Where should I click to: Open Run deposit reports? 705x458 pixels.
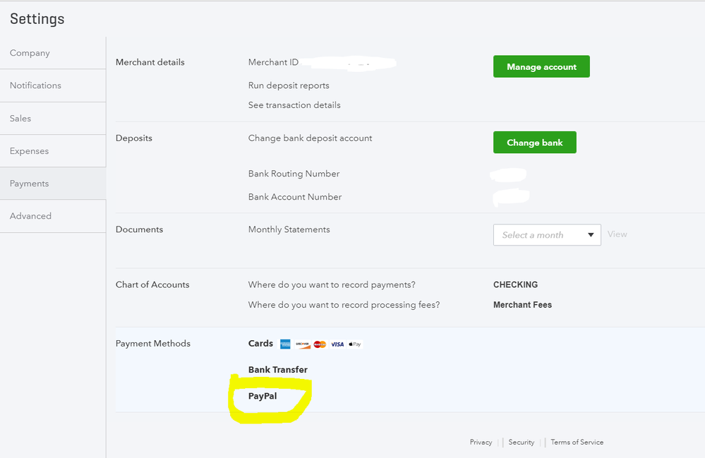pyautogui.click(x=288, y=85)
